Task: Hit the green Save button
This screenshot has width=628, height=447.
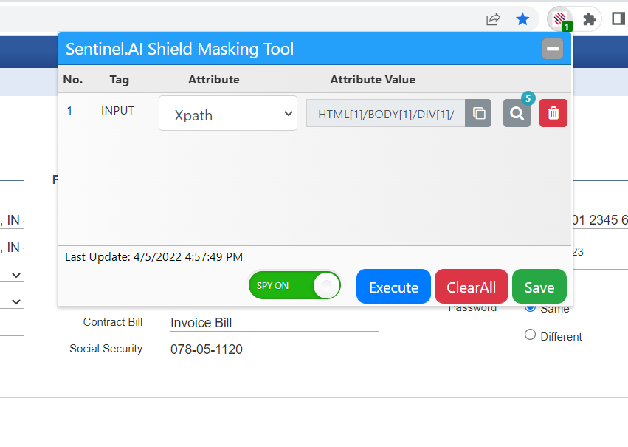Action: (539, 287)
